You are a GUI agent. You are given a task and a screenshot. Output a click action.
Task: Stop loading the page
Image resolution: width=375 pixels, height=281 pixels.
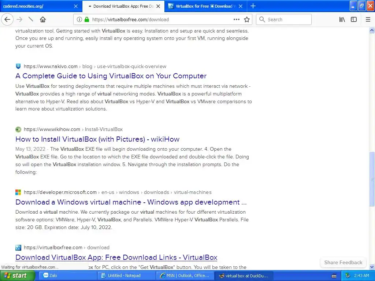pos(31,19)
